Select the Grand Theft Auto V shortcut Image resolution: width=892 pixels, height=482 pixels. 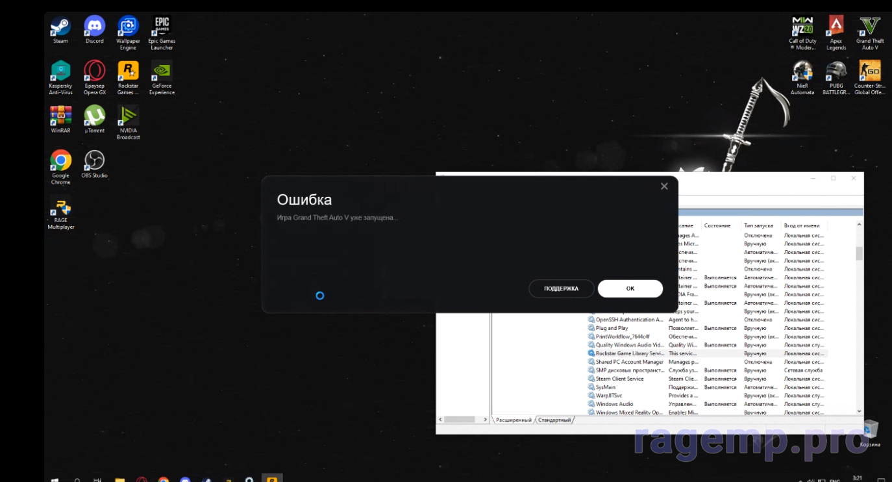pyautogui.click(x=869, y=27)
